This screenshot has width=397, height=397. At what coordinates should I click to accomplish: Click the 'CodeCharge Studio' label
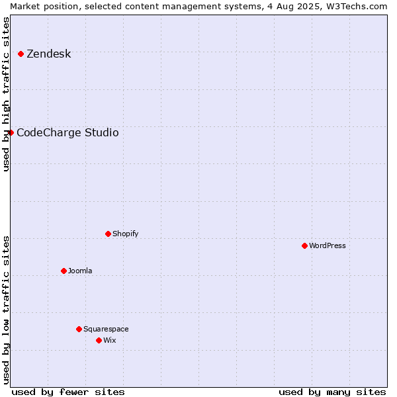67,133
